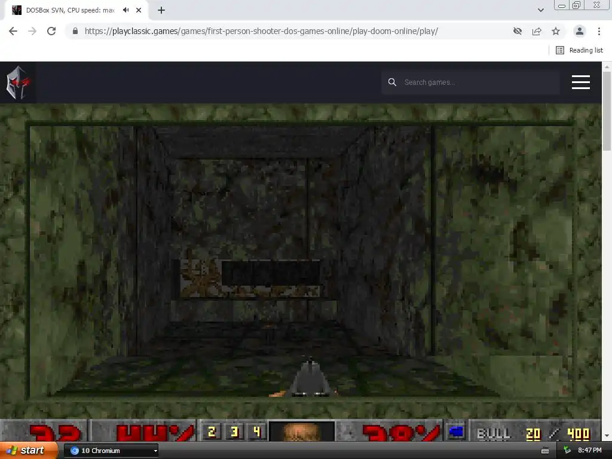The height and width of the screenshot is (459, 612).
Task: Expand the tab search dropdown chevron
Action: pyautogui.click(x=540, y=10)
